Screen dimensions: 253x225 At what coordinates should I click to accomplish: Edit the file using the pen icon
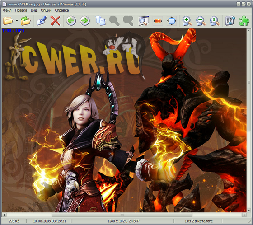(x=42, y=21)
